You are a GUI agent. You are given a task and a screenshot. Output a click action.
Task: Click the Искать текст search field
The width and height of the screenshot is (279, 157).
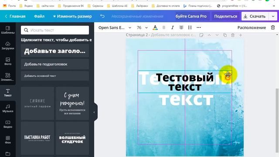point(55,30)
